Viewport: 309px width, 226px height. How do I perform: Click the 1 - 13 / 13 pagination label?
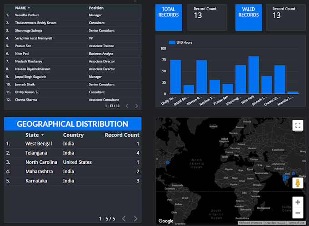(112, 106)
